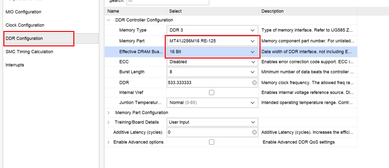
Task: Open Burst Length dropdown showing 8
Action: [212, 72]
